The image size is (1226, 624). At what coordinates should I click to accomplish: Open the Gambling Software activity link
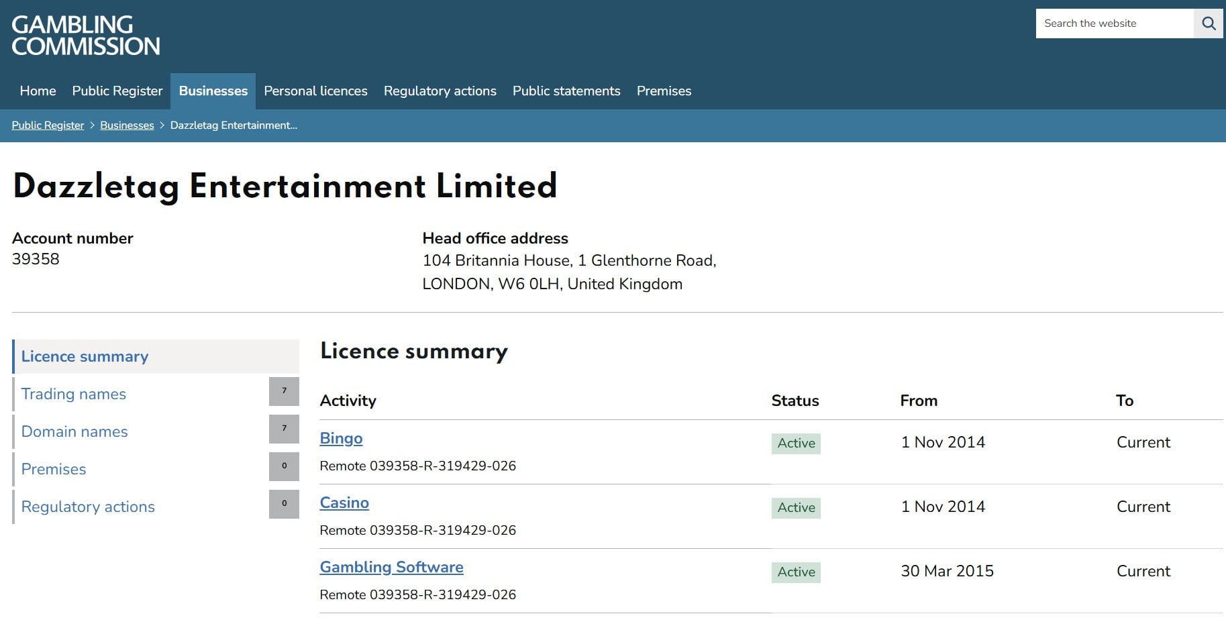point(391,568)
